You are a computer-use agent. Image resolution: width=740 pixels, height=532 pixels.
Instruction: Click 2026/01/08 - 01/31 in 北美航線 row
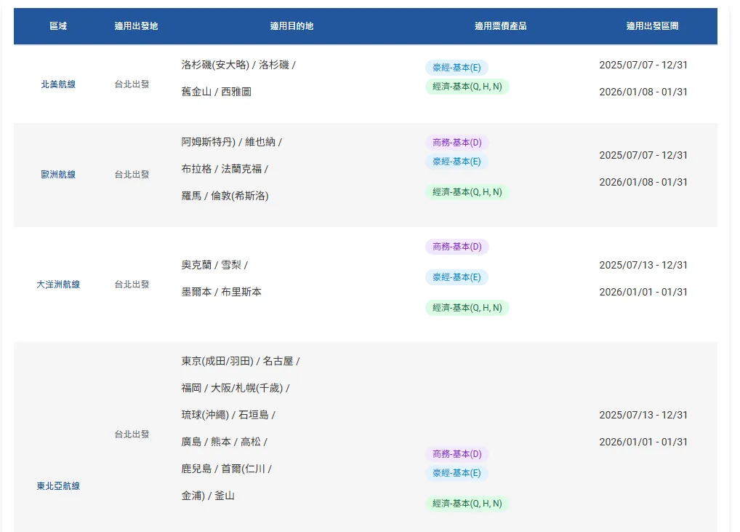(x=643, y=92)
